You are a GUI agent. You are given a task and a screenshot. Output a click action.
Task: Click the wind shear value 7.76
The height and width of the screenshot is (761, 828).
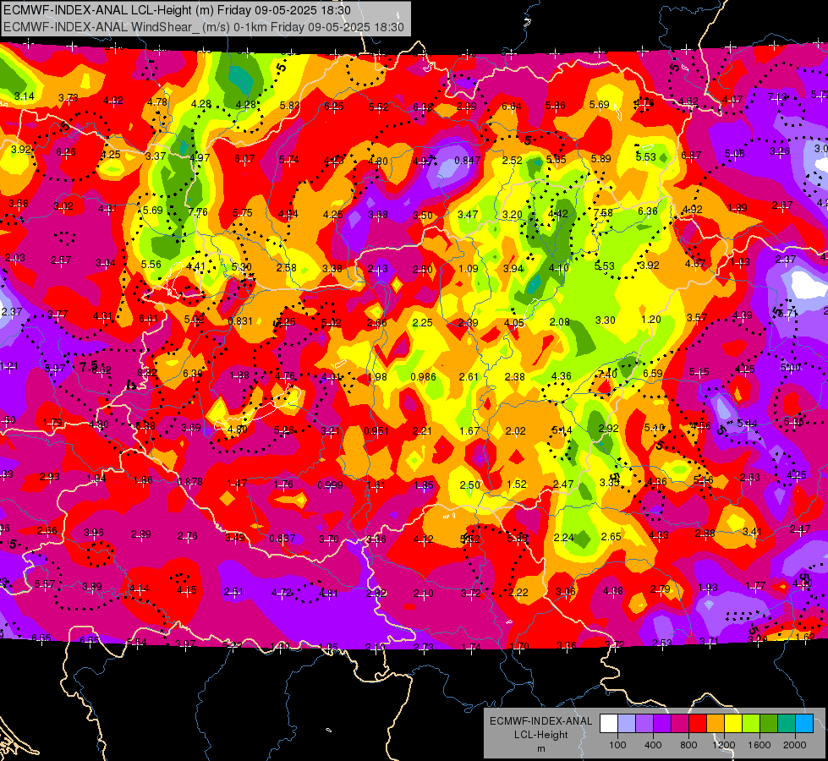[198, 212]
